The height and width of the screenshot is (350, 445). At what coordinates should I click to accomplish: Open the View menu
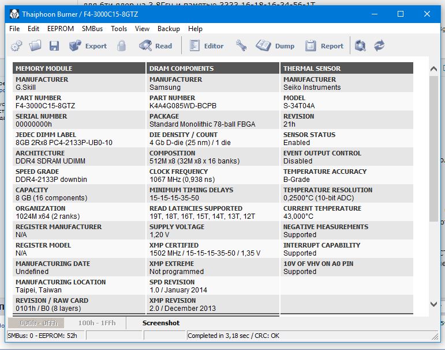click(x=142, y=29)
